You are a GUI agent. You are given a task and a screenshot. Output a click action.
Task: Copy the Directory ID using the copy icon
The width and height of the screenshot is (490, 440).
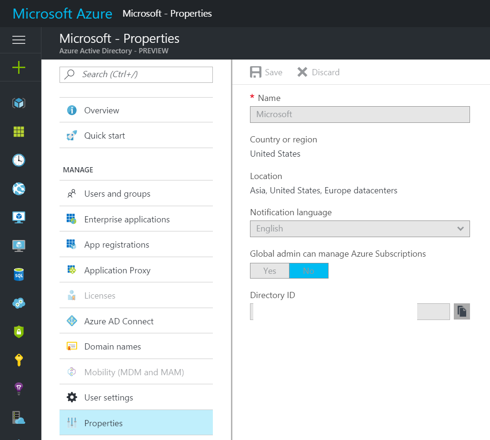[x=461, y=311]
